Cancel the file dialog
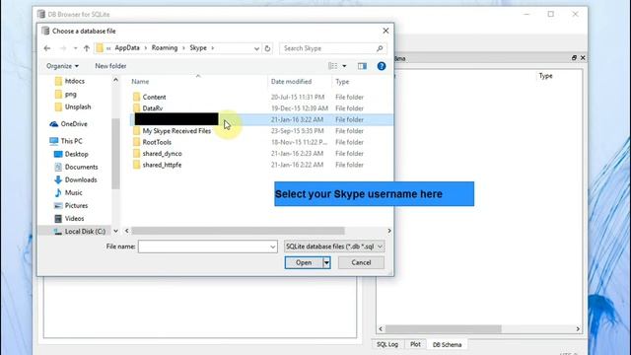The height and width of the screenshot is (355, 631). [361, 262]
